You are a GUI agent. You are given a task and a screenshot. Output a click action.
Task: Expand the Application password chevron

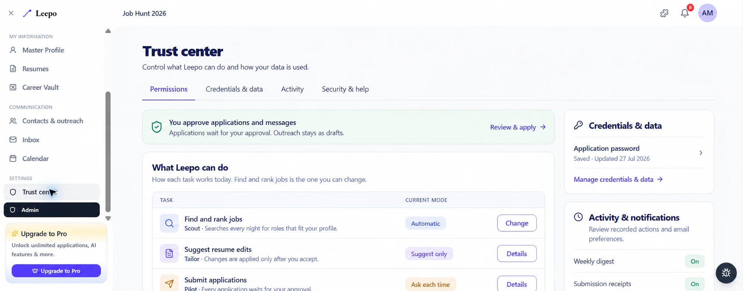pyautogui.click(x=701, y=153)
